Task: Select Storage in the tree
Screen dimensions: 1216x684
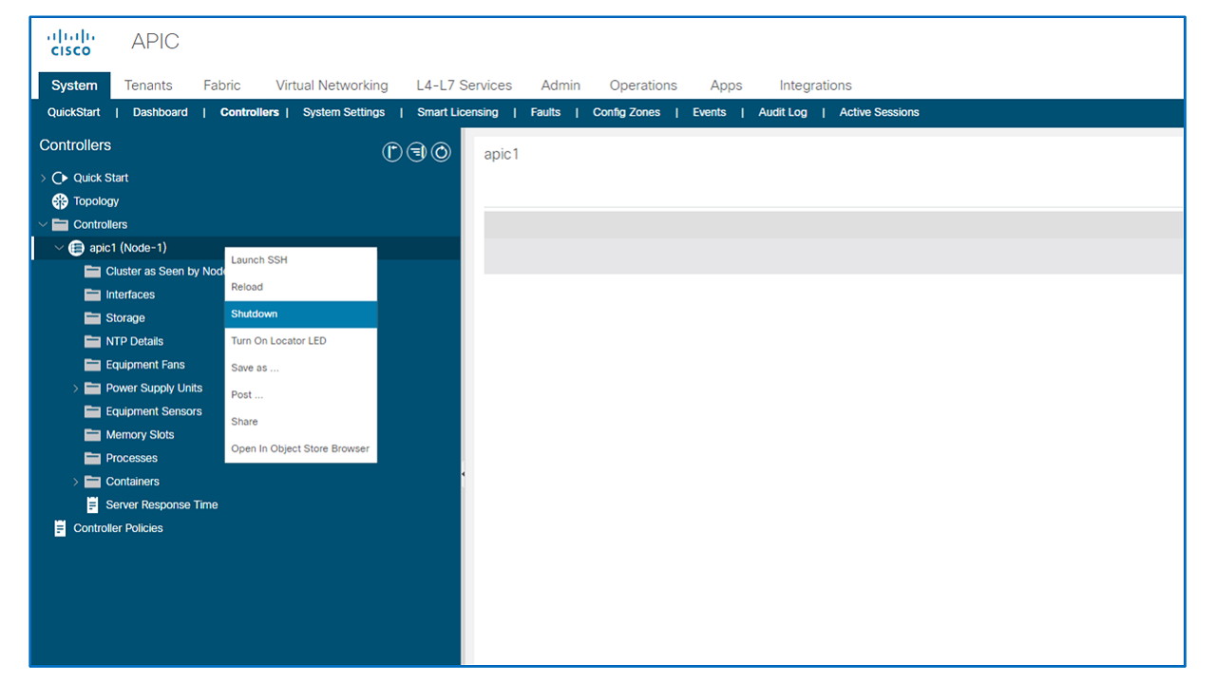Action: [x=125, y=318]
